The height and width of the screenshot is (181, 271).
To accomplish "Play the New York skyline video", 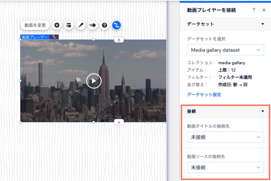I will pos(94,81).
